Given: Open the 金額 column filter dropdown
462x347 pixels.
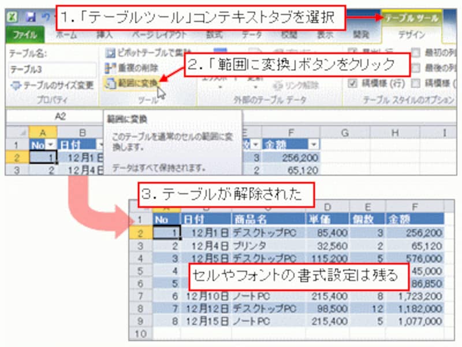Looking at the screenshot, I should click(x=314, y=145).
